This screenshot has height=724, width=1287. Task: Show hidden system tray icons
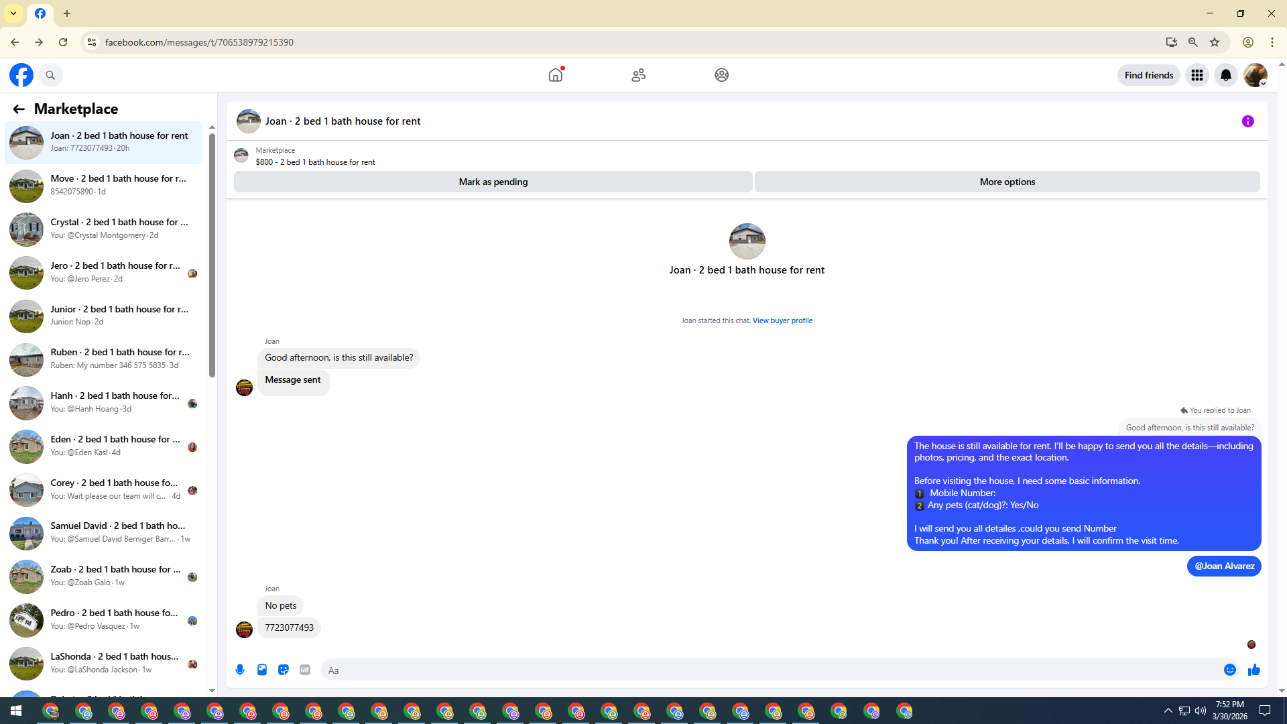tap(1168, 711)
